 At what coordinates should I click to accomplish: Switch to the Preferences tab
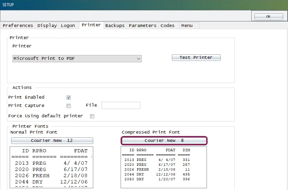(x=18, y=26)
